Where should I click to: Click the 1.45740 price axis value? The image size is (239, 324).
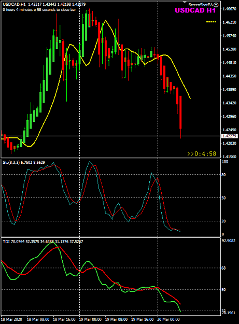[x=229, y=36]
